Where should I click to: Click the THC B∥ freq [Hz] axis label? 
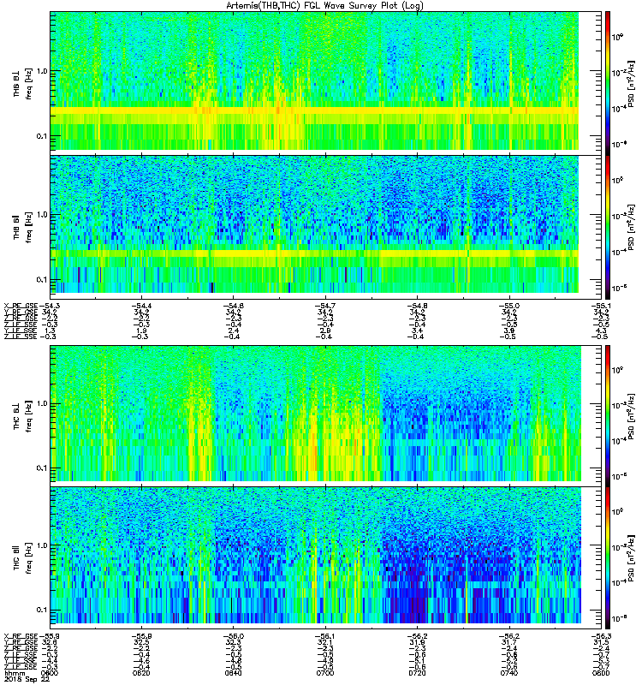(22, 558)
